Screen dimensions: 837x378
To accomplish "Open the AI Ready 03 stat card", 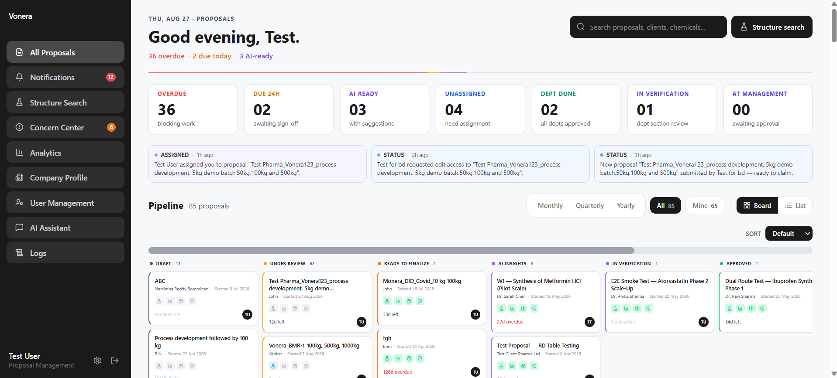I will 385,109.
